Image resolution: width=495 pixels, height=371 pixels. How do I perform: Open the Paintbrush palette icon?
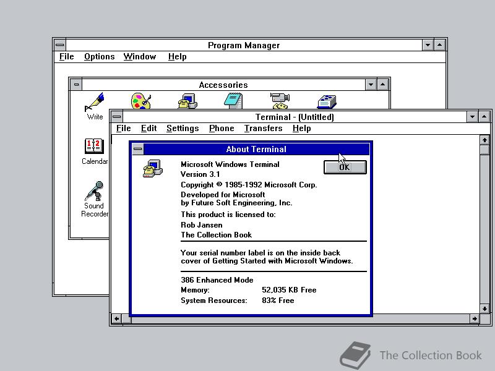point(141,101)
